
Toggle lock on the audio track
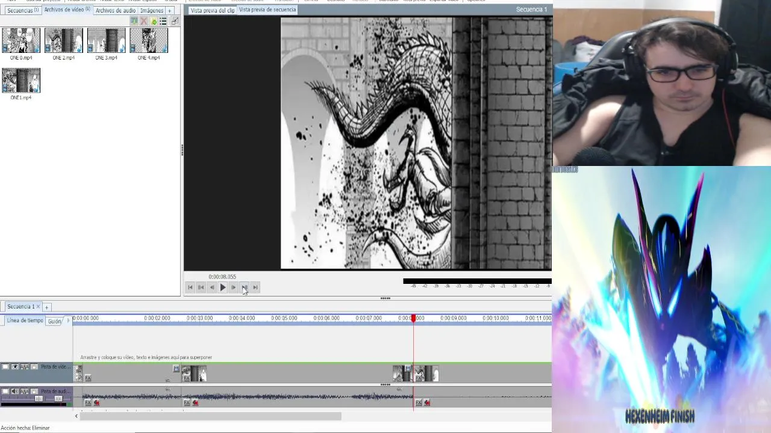tap(34, 392)
